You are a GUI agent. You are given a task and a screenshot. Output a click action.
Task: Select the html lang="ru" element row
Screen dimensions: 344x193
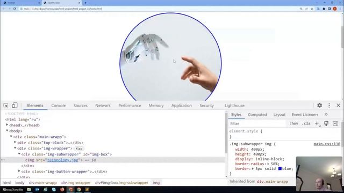click(23, 120)
